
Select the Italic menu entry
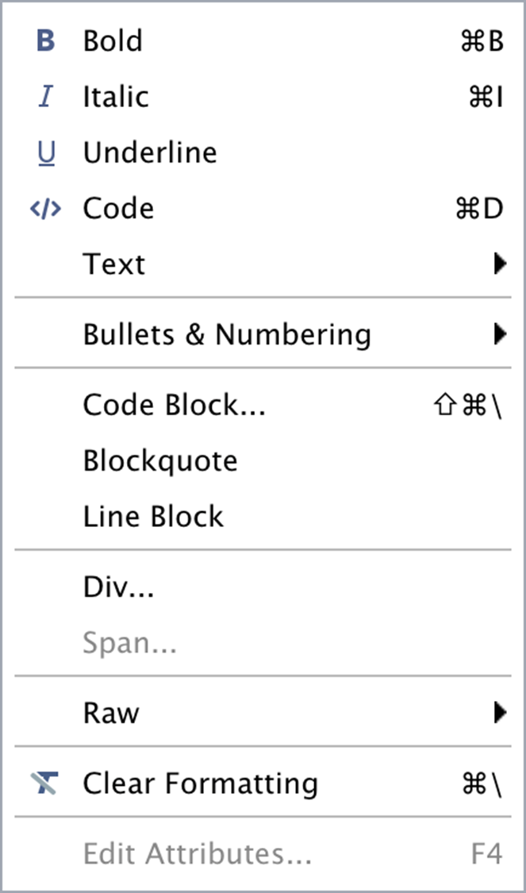point(116,97)
